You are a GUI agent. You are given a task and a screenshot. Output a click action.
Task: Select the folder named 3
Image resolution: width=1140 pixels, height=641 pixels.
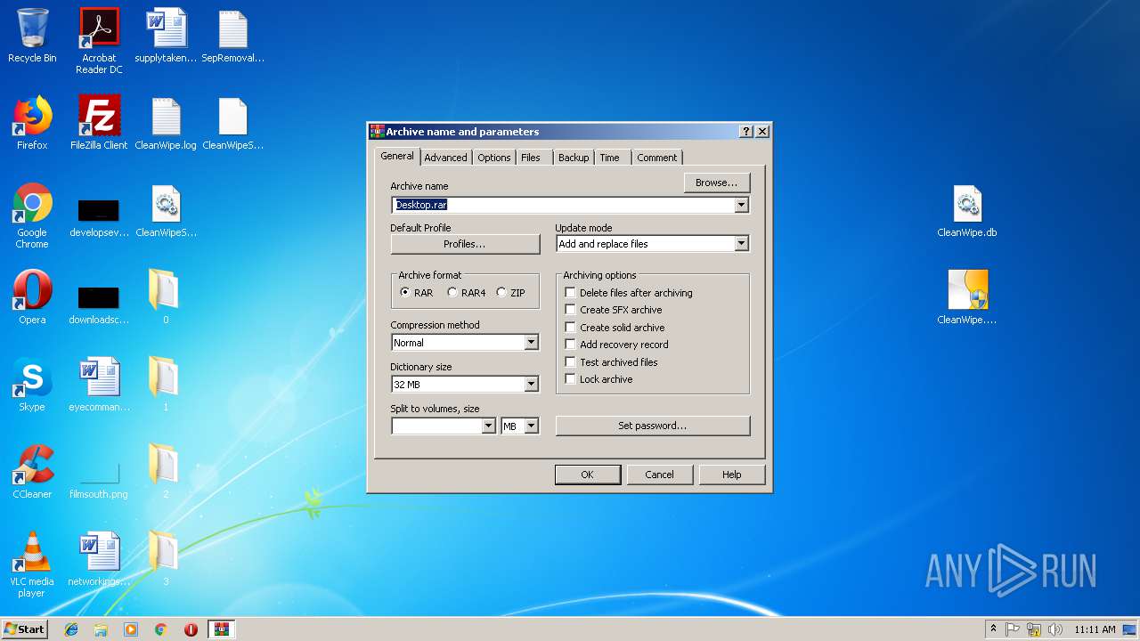click(165, 559)
